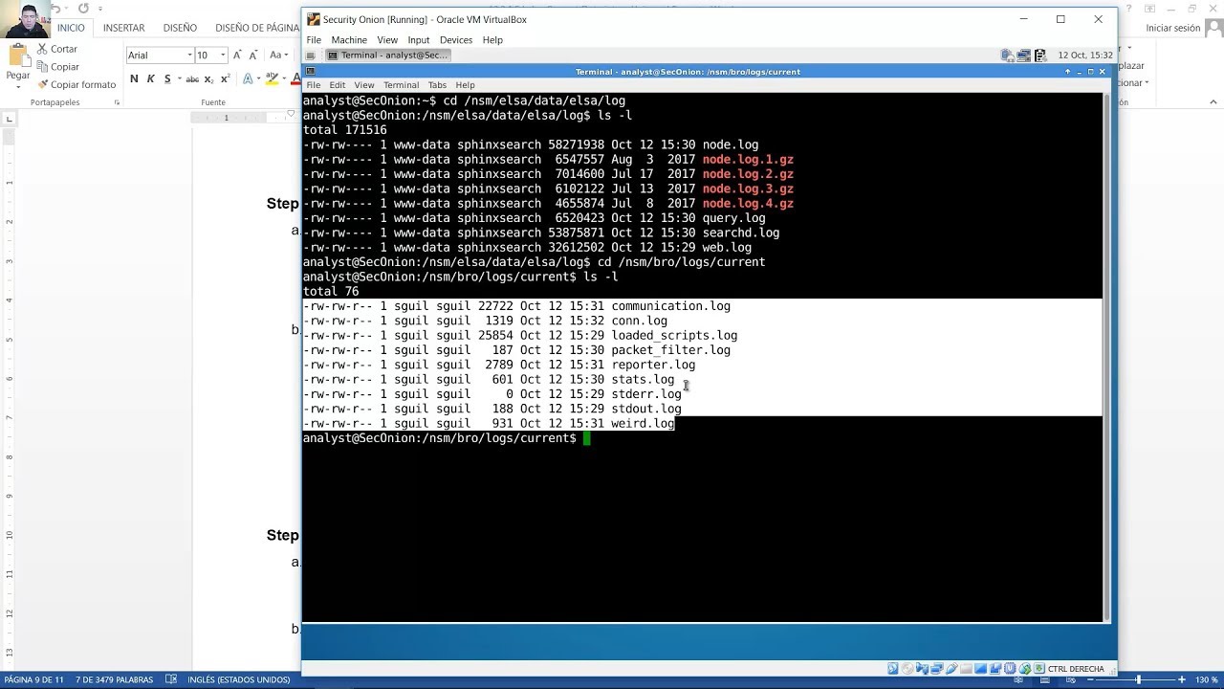
Task: Open VirtualBox Help menu
Action: tap(492, 40)
